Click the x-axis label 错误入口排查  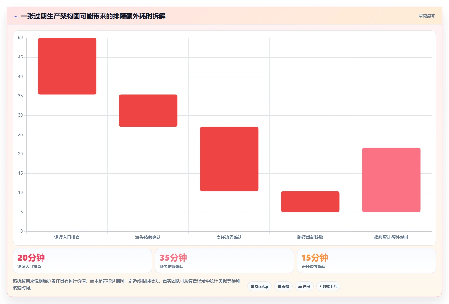click(x=67, y=237)
